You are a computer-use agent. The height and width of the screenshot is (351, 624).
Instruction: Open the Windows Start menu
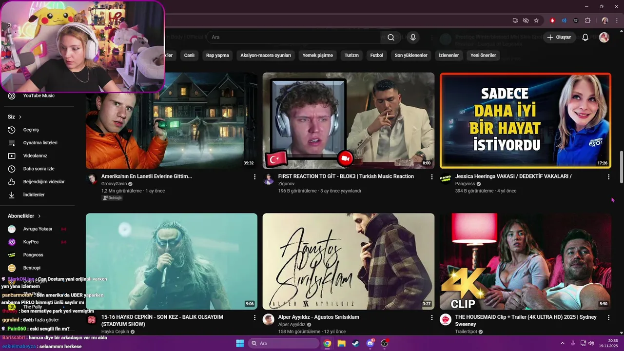(x=240, y=343)
